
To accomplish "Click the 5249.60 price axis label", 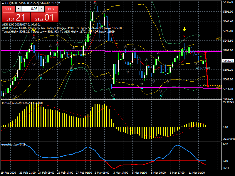I will [x=228, y=40].
